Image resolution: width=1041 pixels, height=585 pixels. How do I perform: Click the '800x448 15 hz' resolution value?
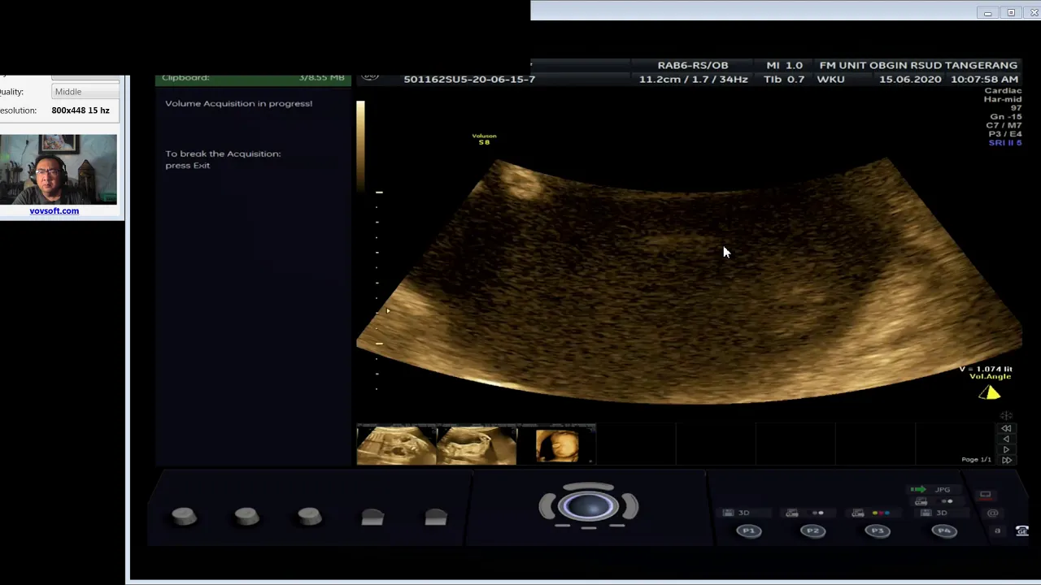(81, 110)
